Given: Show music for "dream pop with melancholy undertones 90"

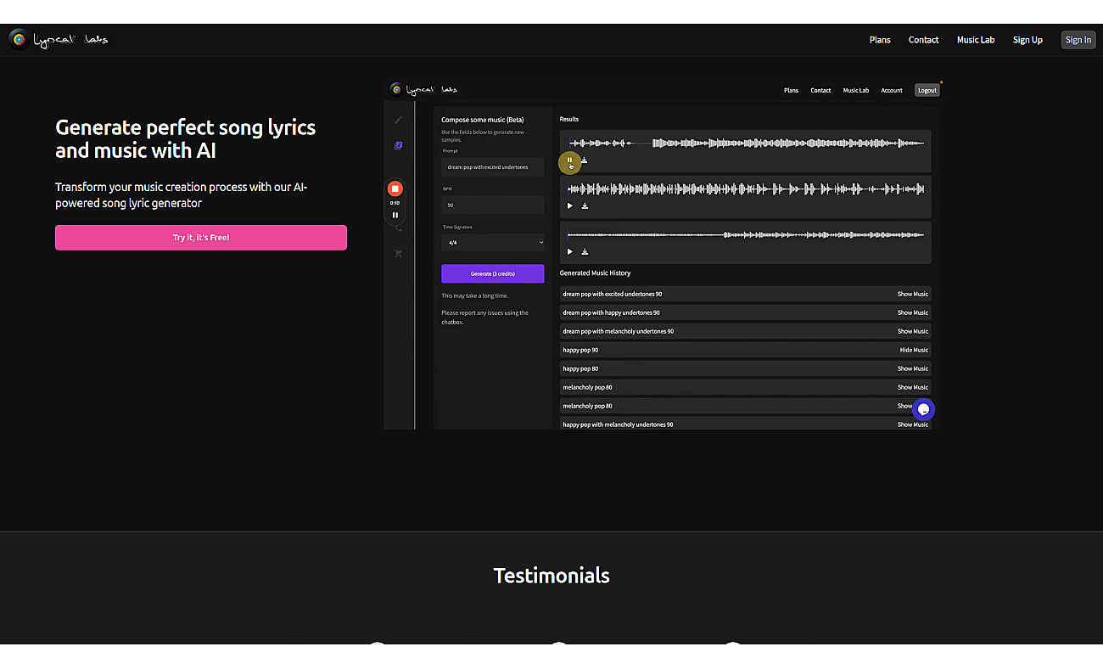Looking at the screenshot, I should (913, 331).
